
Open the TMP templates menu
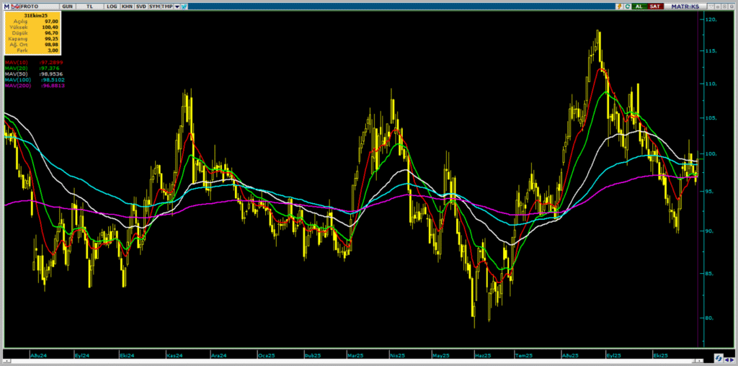(166, 6)
